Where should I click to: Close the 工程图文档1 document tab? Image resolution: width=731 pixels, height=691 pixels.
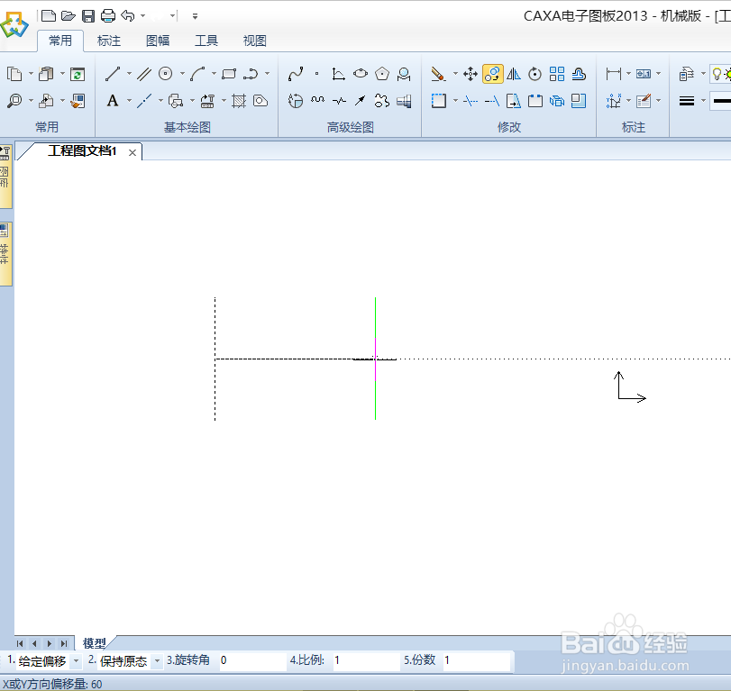(132, 152)
